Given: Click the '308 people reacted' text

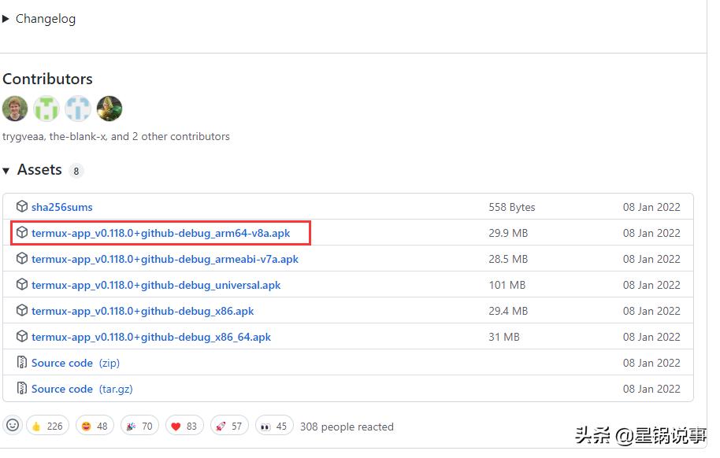Looking at the screenshot, I should click(x=347, y=427).
